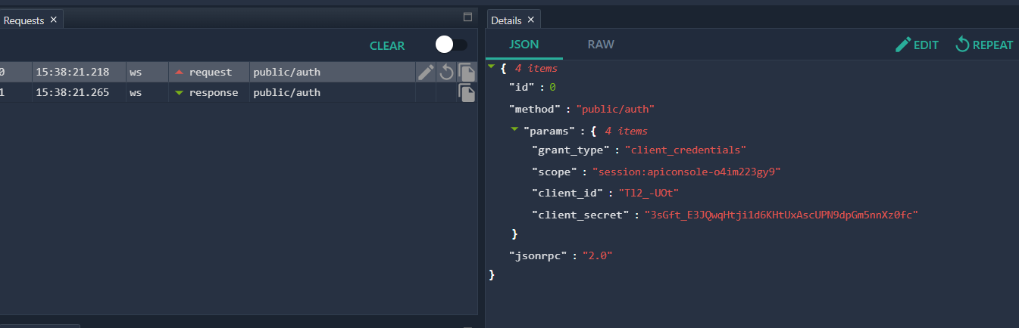The width and height of the screenshot is (1019, 328).
Task: Select the JSON view tab
Action: click(x=524, y=45)
